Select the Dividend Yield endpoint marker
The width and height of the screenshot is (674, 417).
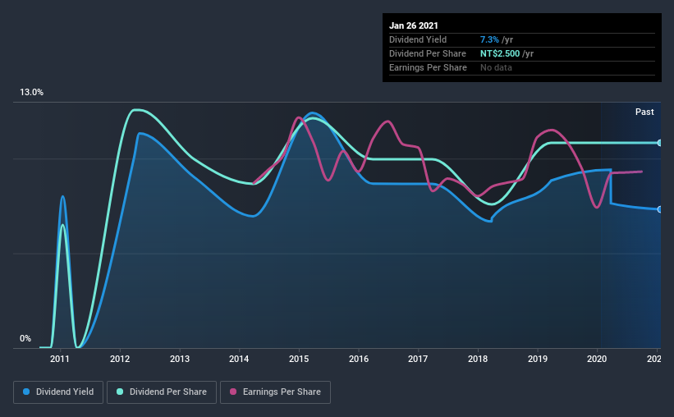click(x=659, y=209)
